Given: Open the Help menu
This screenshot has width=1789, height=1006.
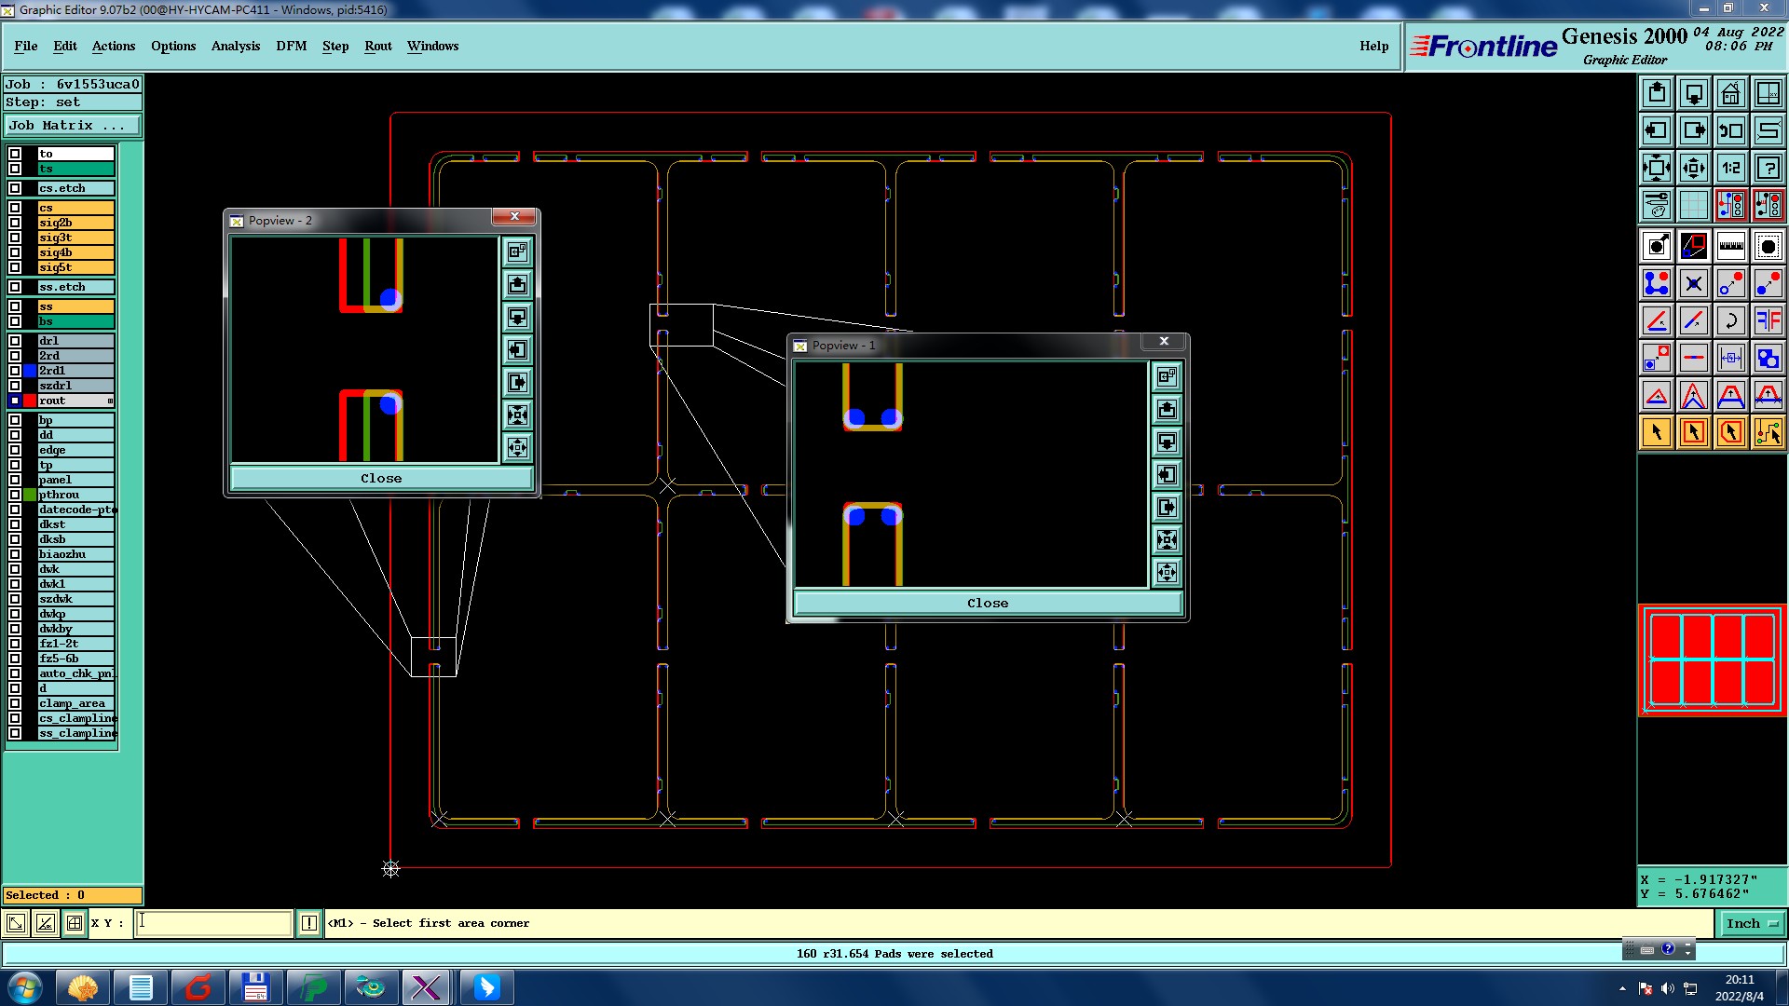Looking at the screenshot, I should point(1373,46).
